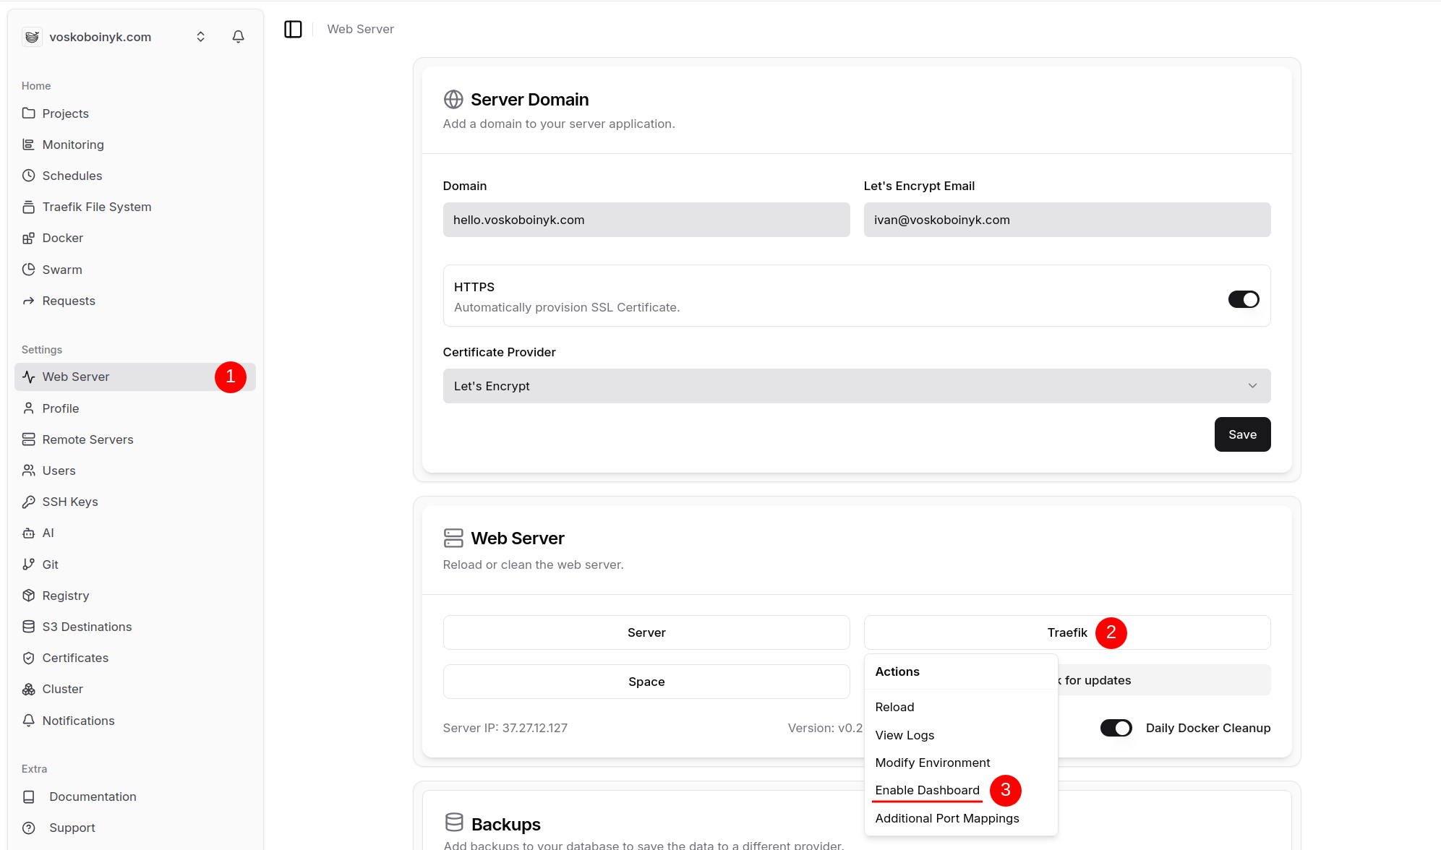Open Schedules clock icon
Image resolution: width=1441 pixels, height=850 pixels.
[29, 176]
